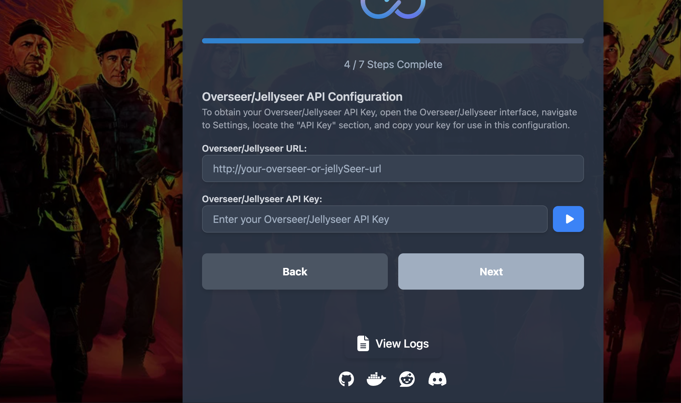
Task: Click the "Overseer/Jellyseer URL:" label
Action: tap(254, 148)
